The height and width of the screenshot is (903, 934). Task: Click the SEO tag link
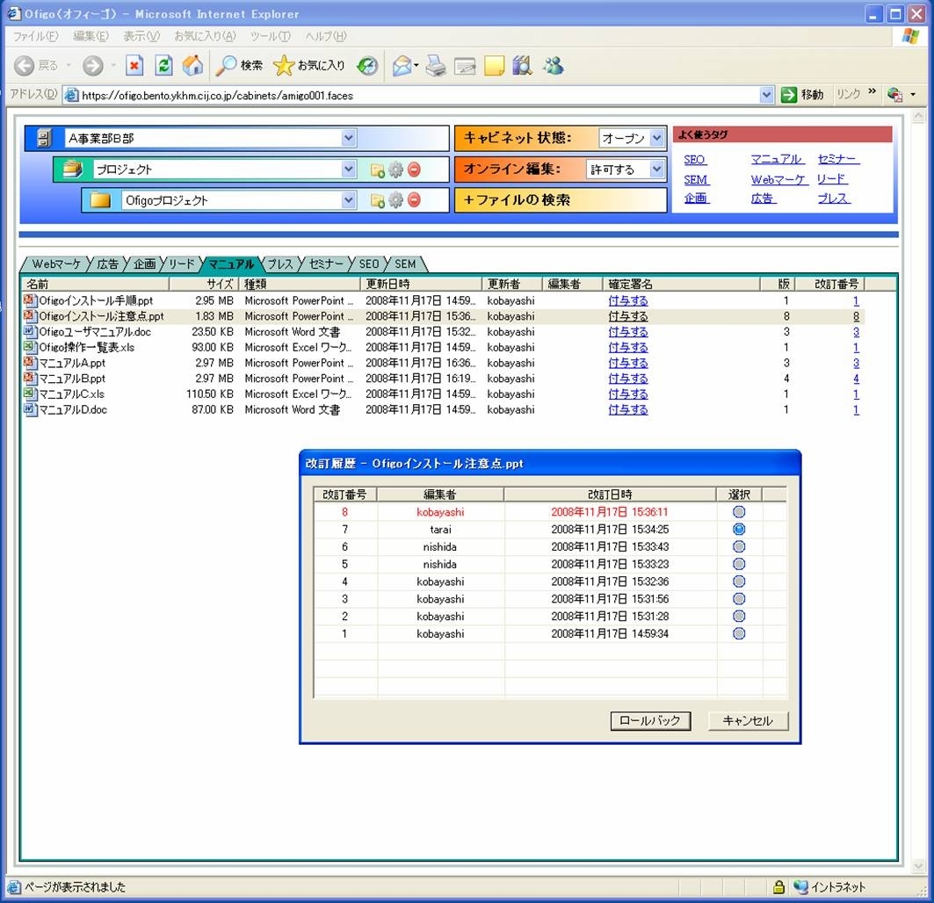(x=694, y=160)
